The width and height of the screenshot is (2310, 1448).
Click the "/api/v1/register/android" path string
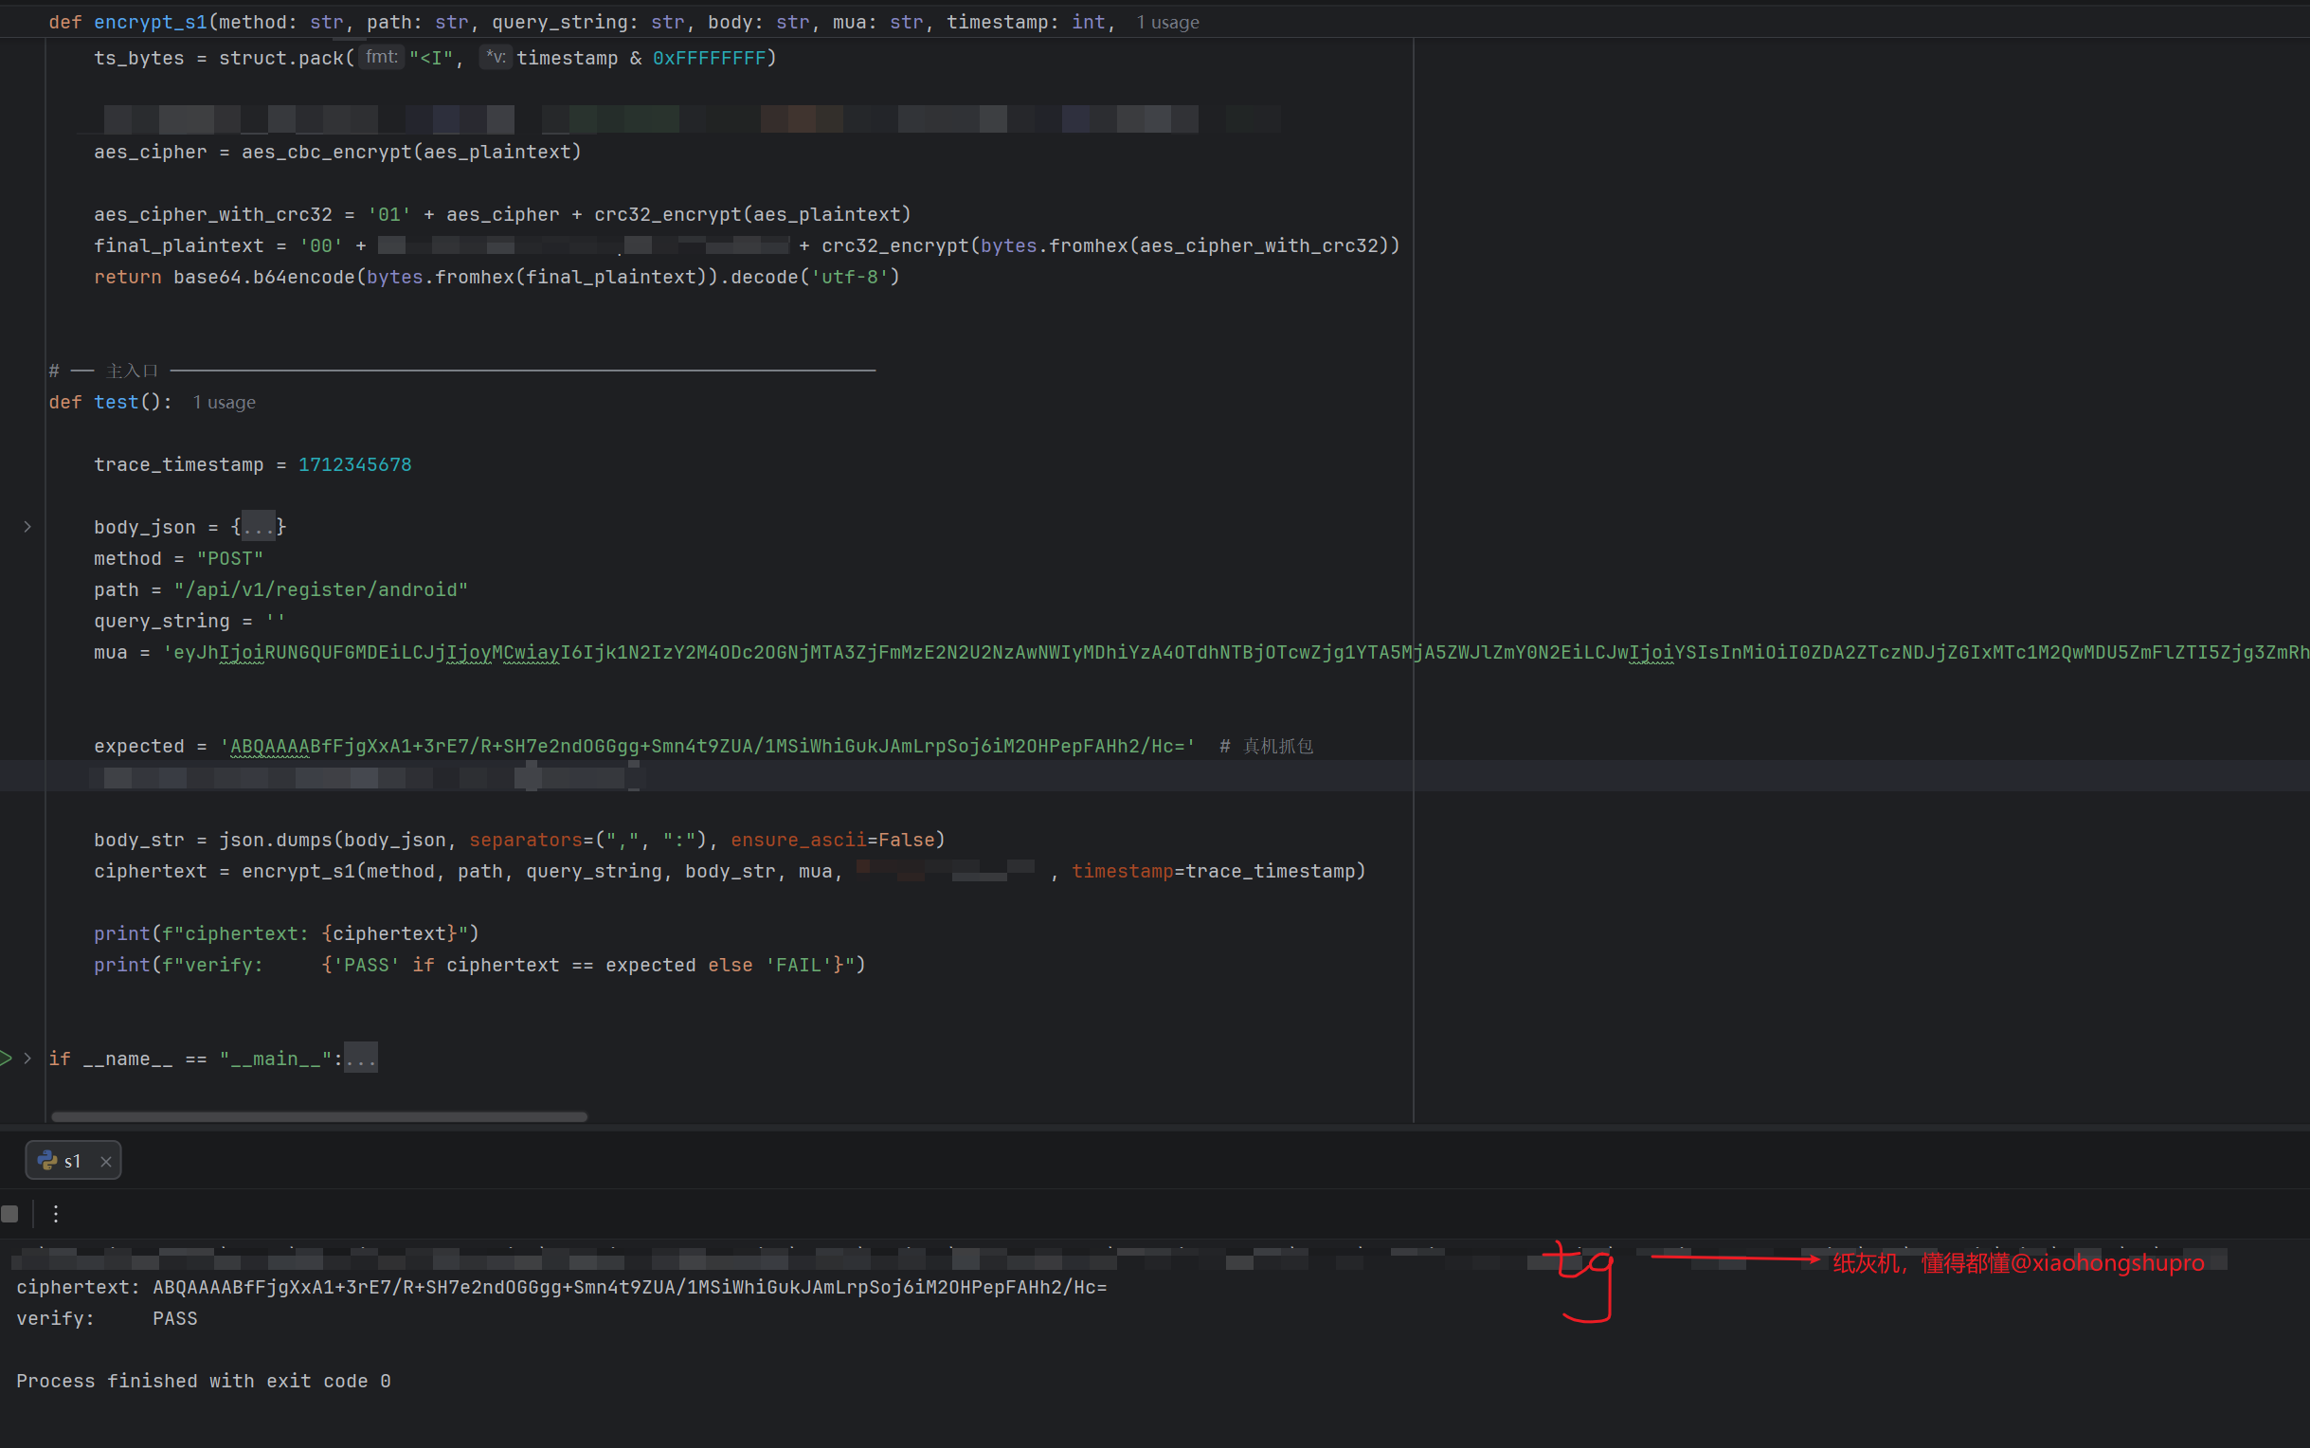click(x=321, y=590)
